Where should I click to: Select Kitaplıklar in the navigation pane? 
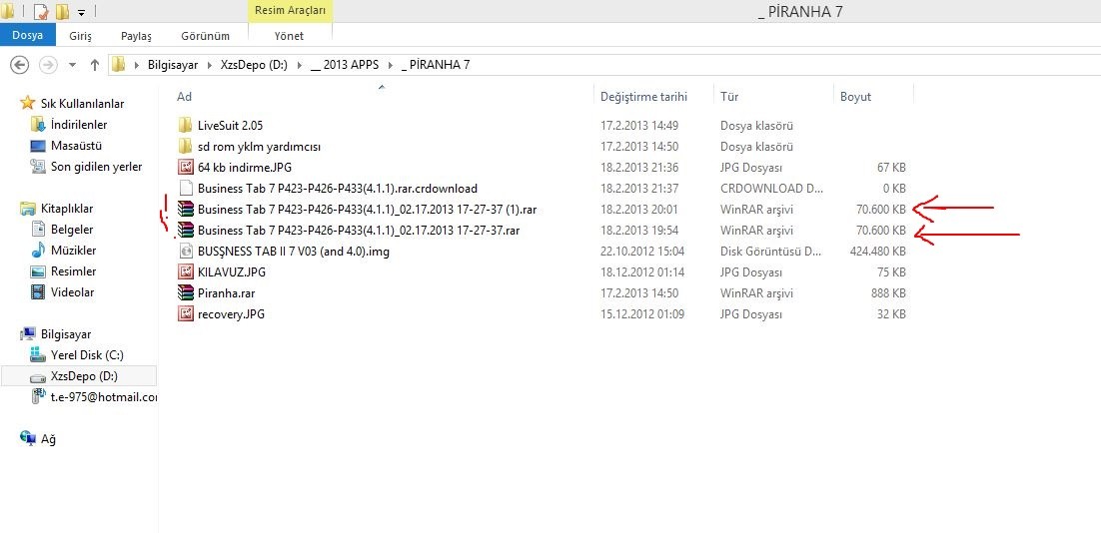(67, 209)
